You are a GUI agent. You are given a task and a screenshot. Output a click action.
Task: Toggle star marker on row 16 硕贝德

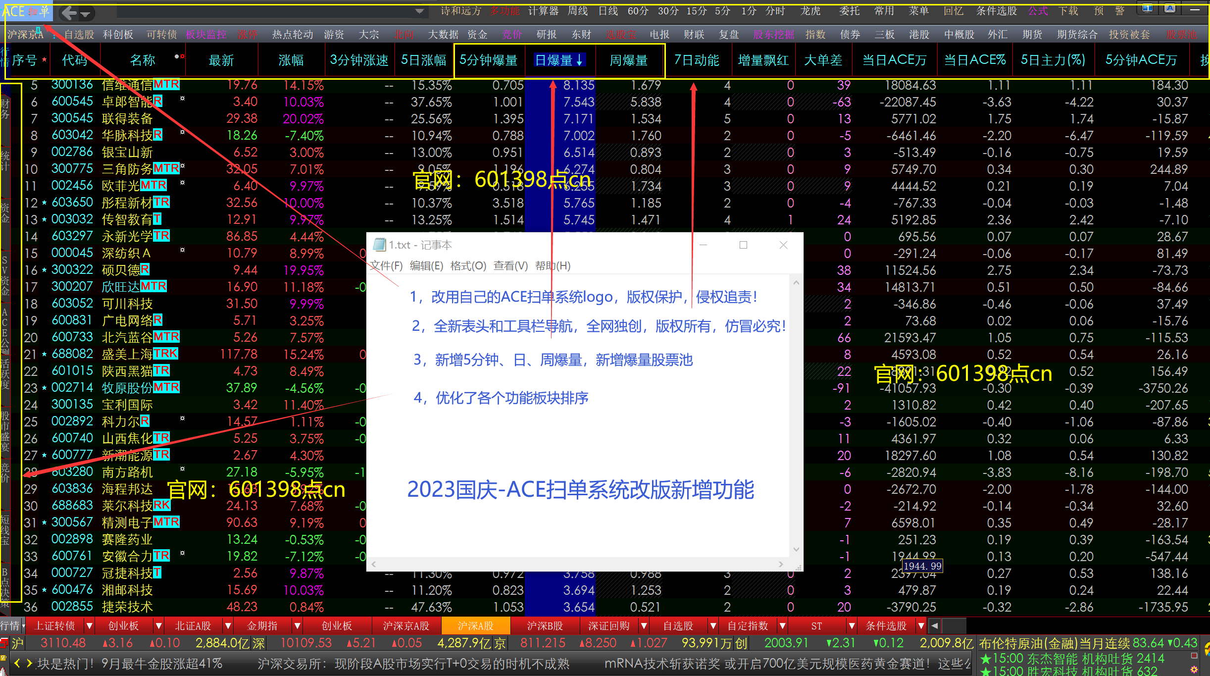coord(45,270)
